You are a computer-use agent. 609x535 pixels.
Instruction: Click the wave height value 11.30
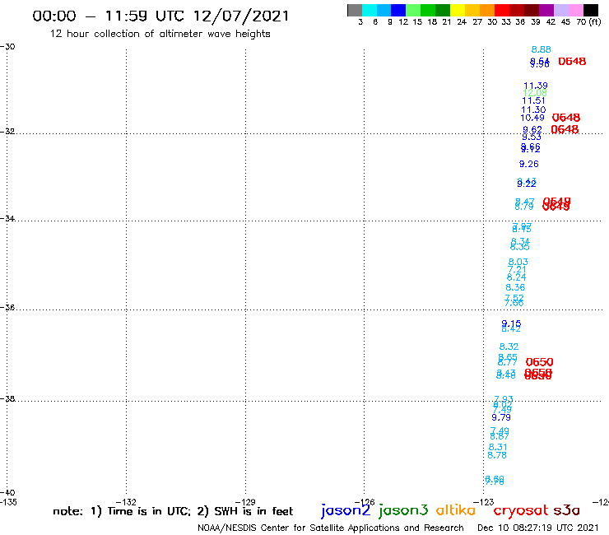[533, 110]
